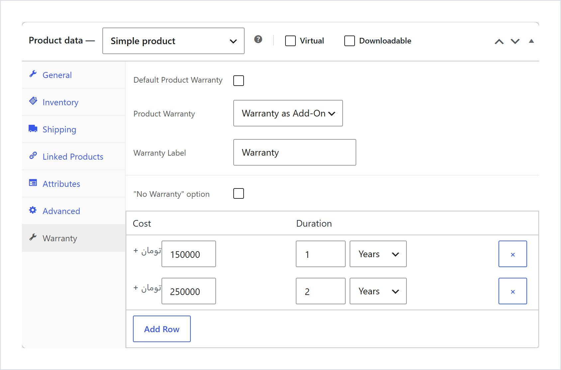Image resolution: width=561 pixels, height=370 pixels.
Task: Click the Inventory tag icon
Action: click(x=33, y=101)
